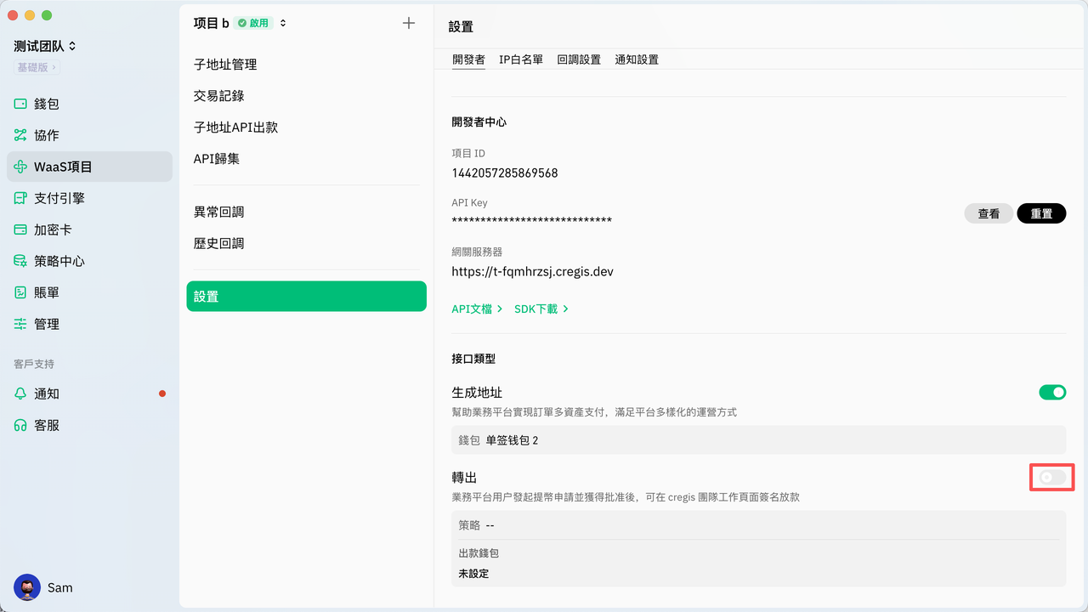Open 通知 notification bell icon
This screenshot has height=612, width=1088.
click(20, 394)
